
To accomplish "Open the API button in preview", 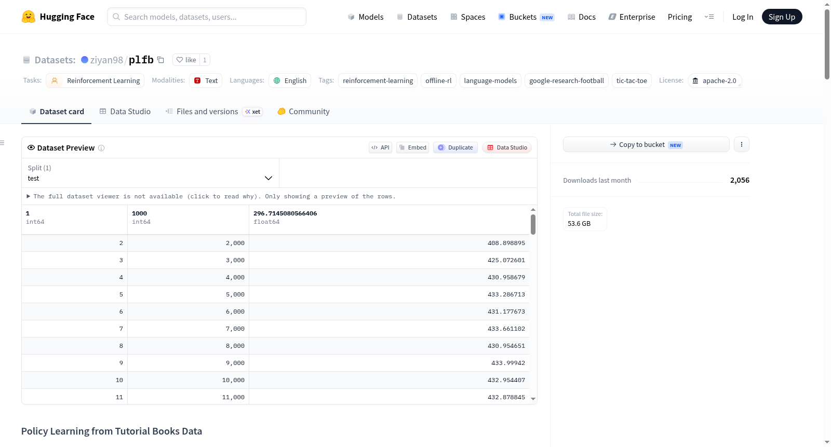I will click(380, 147).
